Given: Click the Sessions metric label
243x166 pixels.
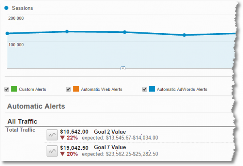Looking at the screenshot, I should pos(22,8).
